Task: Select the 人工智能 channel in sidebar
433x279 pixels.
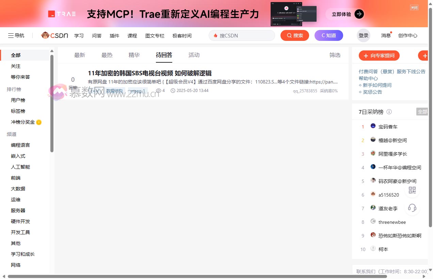Action: (20, 167)
